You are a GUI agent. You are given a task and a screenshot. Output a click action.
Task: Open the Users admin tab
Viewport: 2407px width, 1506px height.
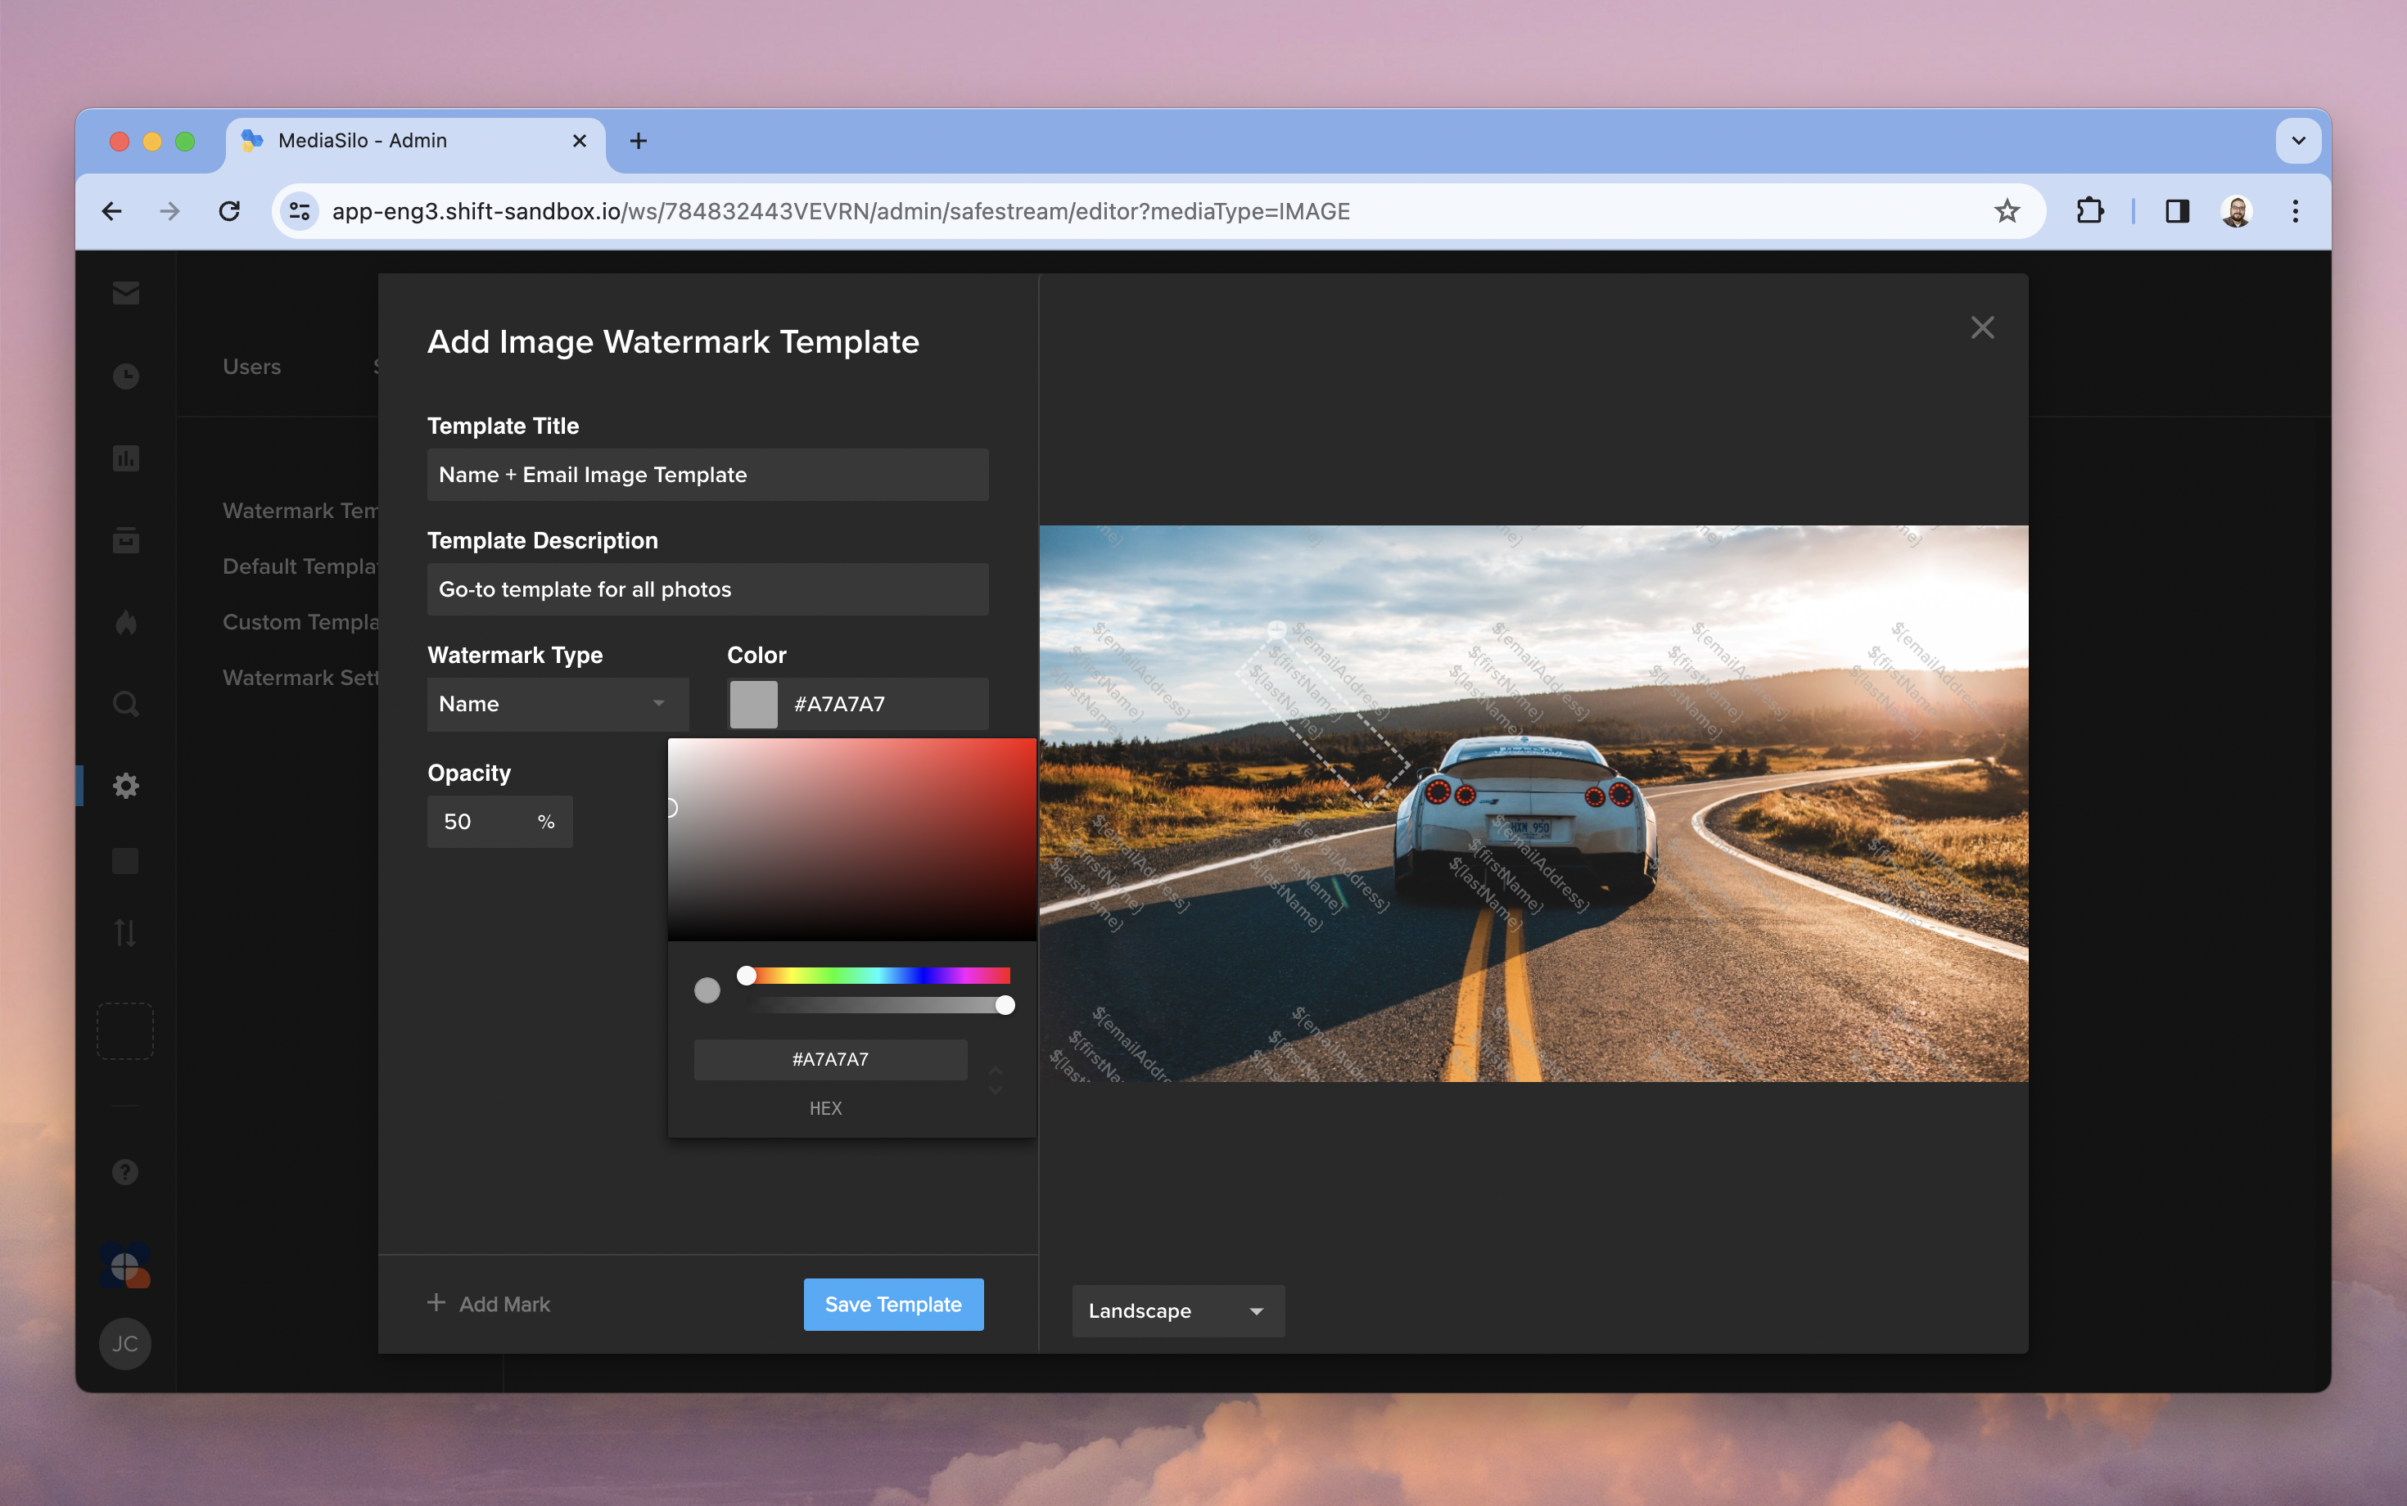[x=252, y=367]
